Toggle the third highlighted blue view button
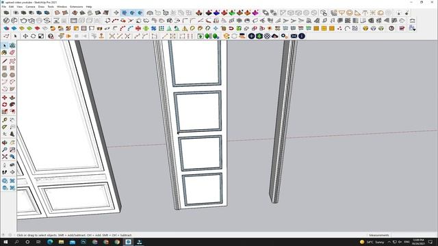438x246 pixels. click(x=140, y=13)
